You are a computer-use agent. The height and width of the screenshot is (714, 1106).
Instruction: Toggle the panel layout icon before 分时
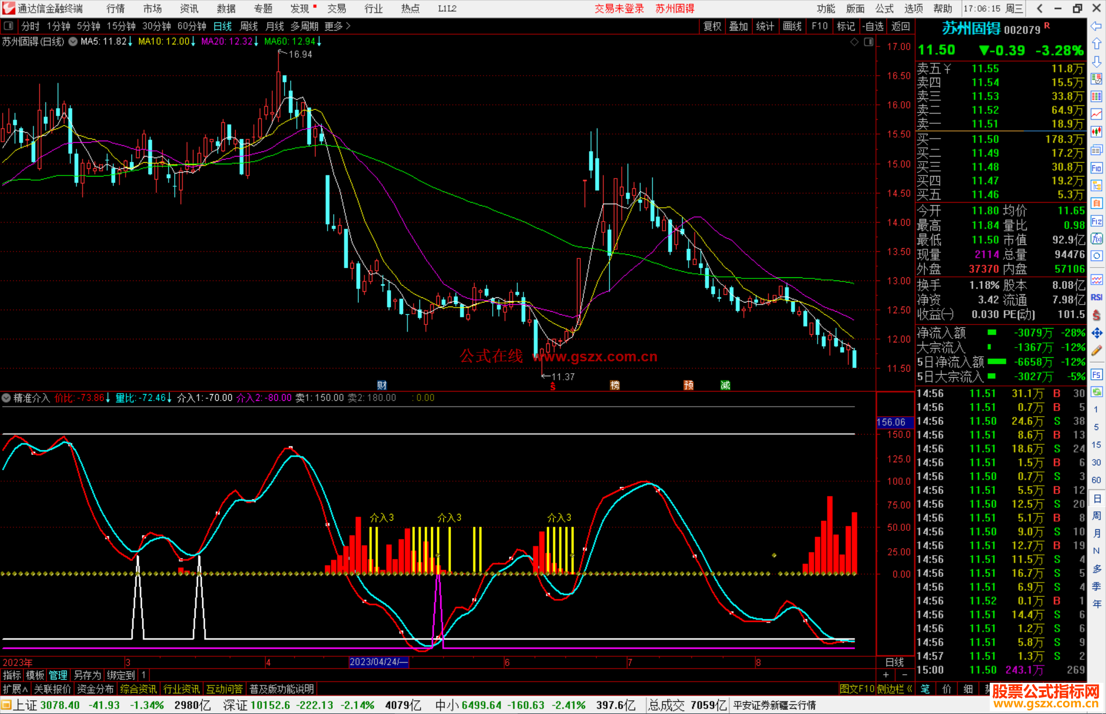(9, 26)
